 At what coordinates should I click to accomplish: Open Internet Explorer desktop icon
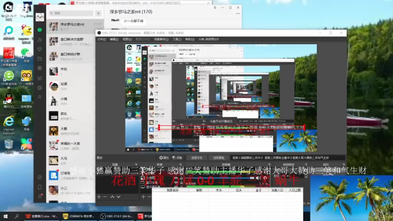pos(9,125)
